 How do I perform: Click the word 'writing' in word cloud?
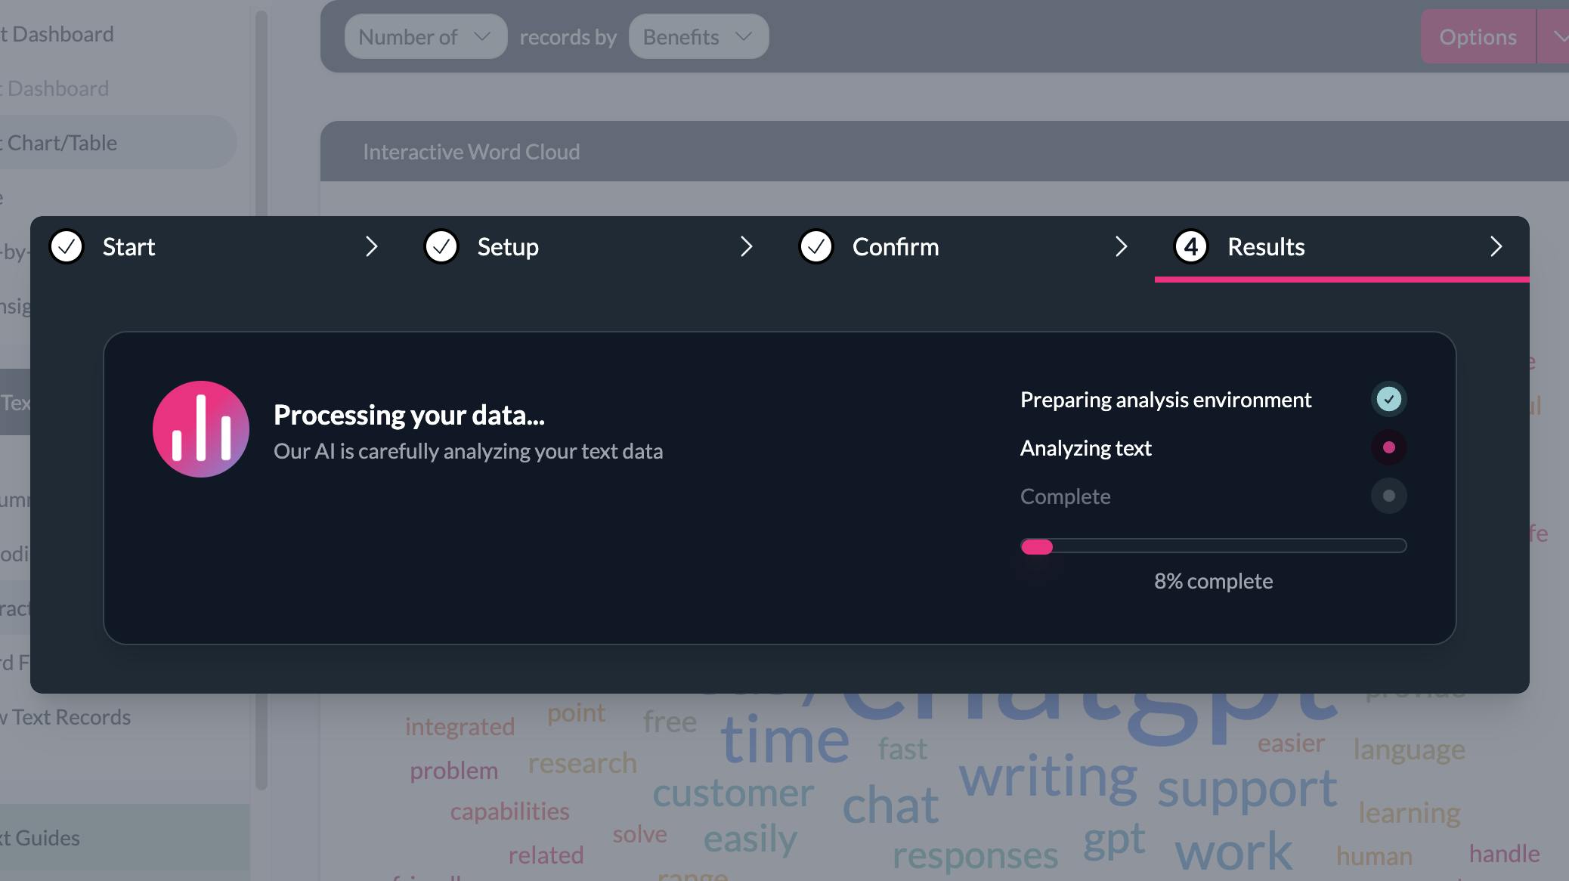[x=1048, y=777]
